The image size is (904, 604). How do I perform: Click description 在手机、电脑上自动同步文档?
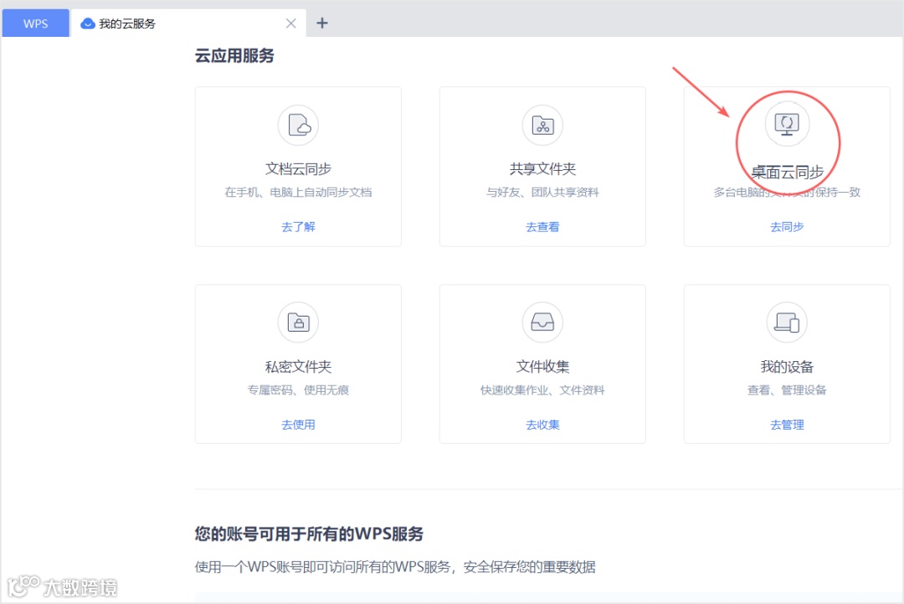click(298, 192)
